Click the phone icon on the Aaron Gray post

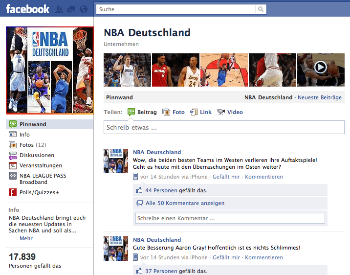(135, 257)
